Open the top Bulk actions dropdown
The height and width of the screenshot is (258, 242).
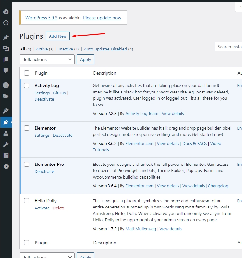47,59
